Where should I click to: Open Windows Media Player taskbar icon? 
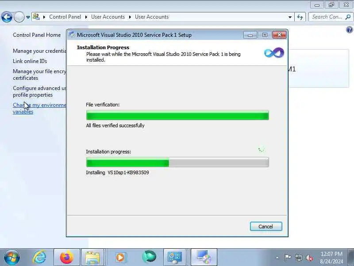[120, 258]
